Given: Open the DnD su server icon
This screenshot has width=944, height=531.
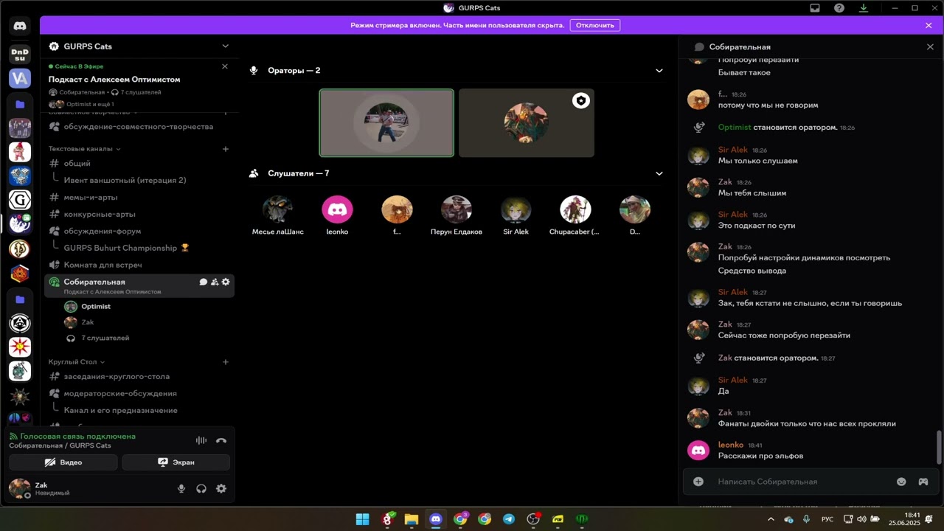Looking at the screenshot, I should click(x=20, y=54).
